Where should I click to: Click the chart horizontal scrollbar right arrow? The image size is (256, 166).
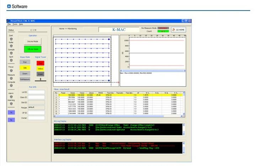[x=185, y=71]
